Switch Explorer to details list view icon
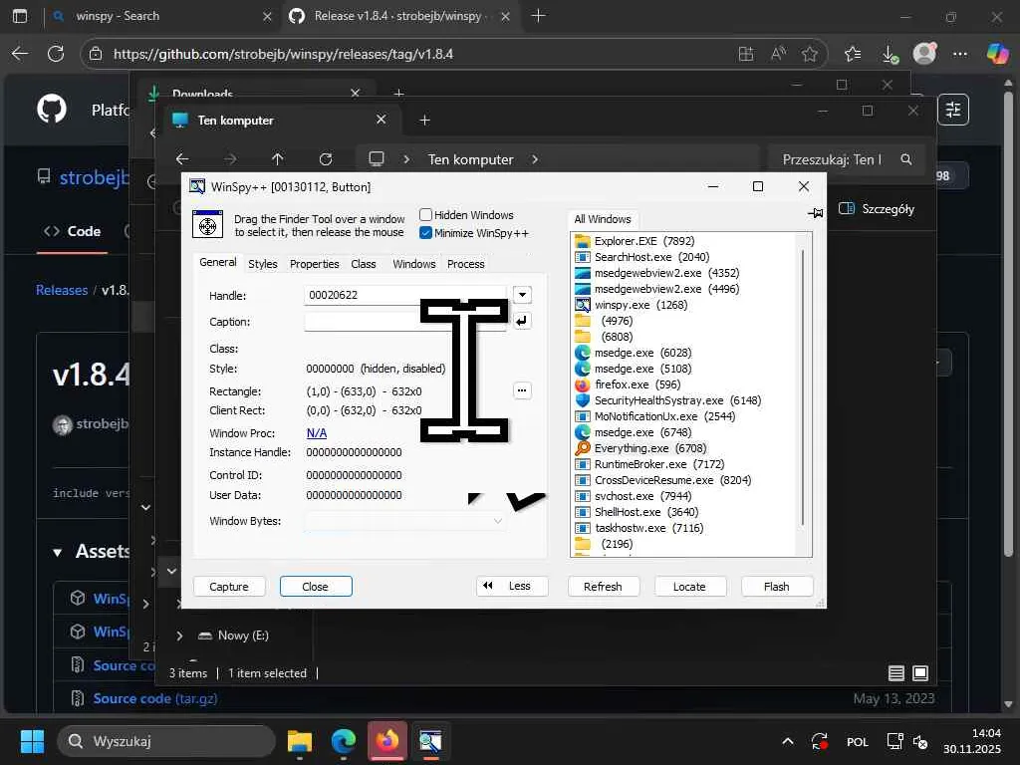 point(895,673)
